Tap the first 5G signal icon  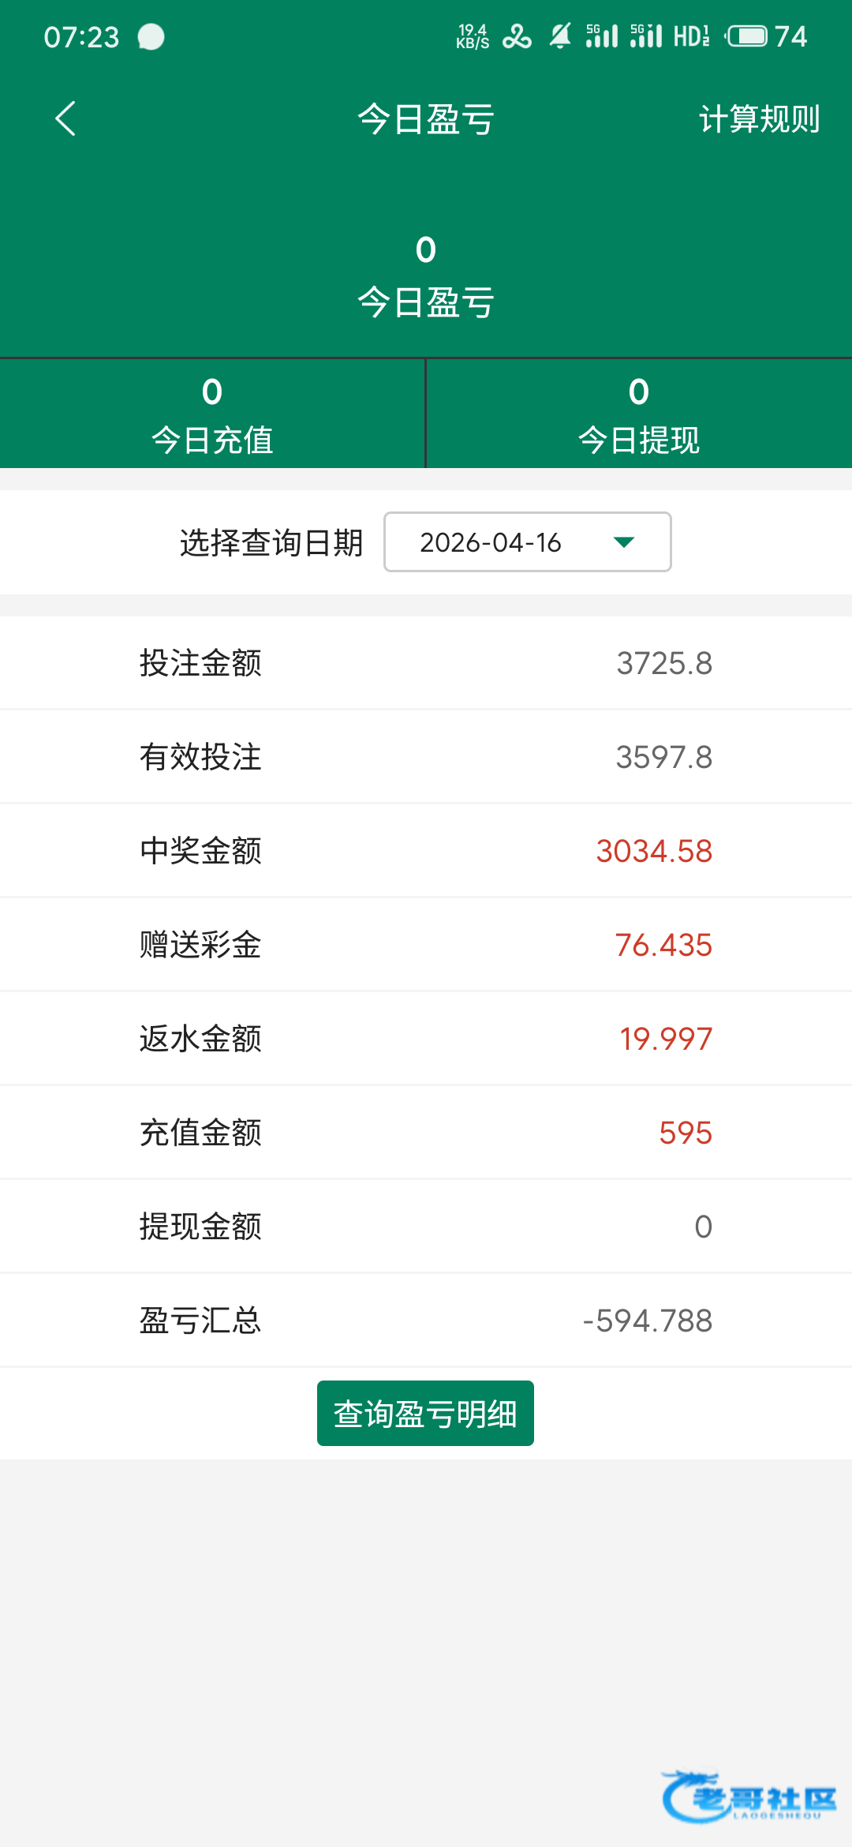602,36
